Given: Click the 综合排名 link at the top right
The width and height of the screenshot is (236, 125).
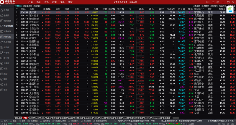Looking at the screenshot, I should tap(223, 6).
